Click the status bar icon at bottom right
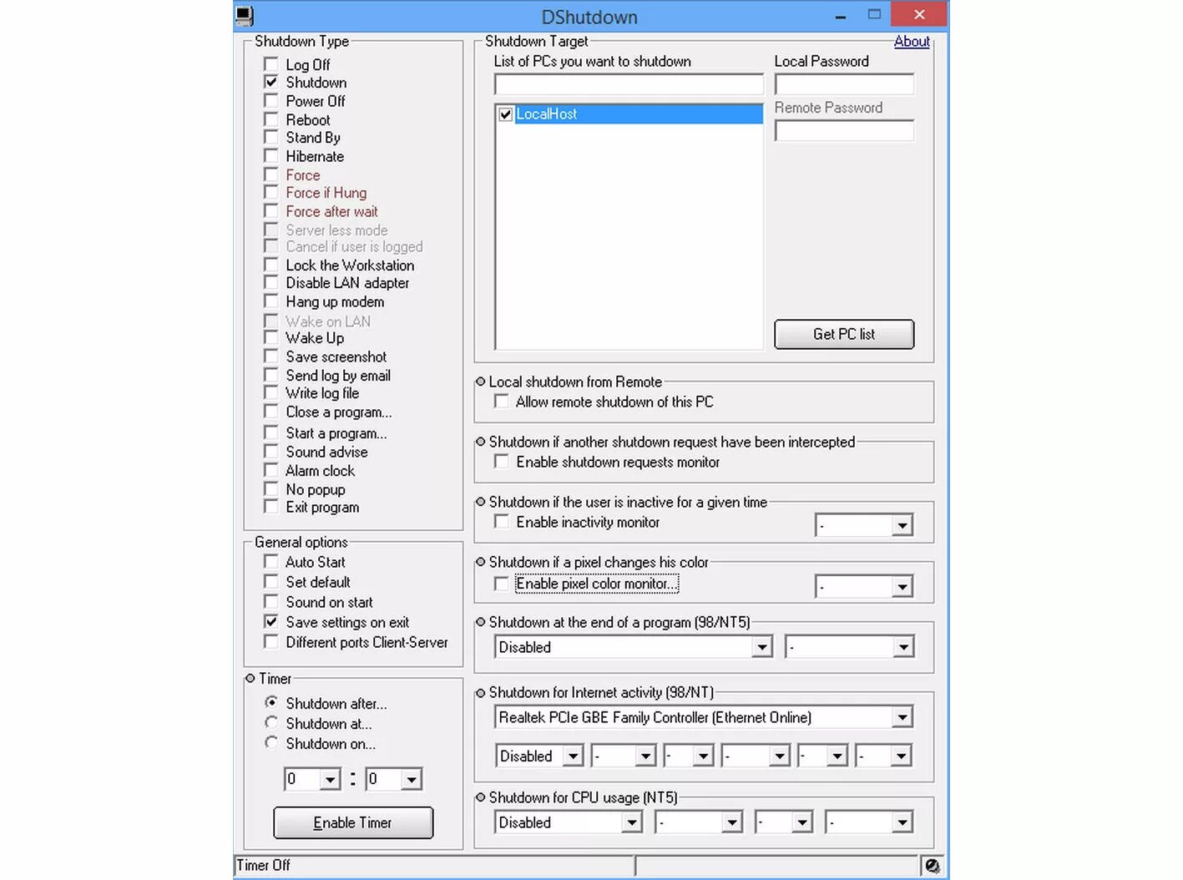Image resolution: width=1183 pixels, height=880 pixels. pos(932,866)
